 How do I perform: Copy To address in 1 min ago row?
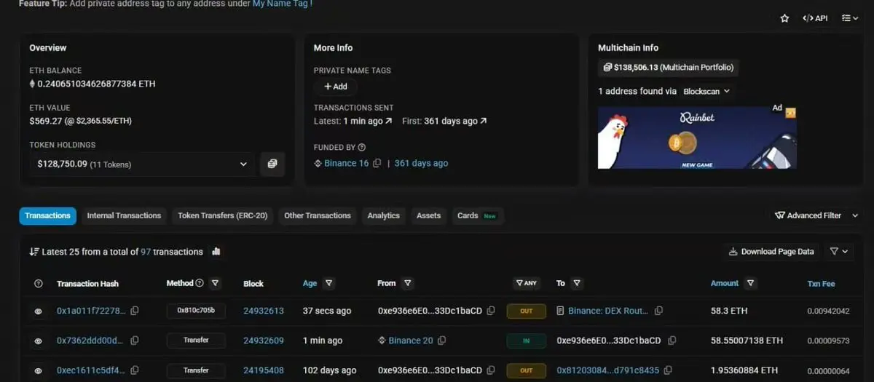pyautogui.click(x=672, y=341)
